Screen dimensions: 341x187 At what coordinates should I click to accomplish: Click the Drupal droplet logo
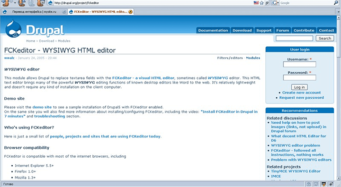pyautogui.click(x=13, y=29)
